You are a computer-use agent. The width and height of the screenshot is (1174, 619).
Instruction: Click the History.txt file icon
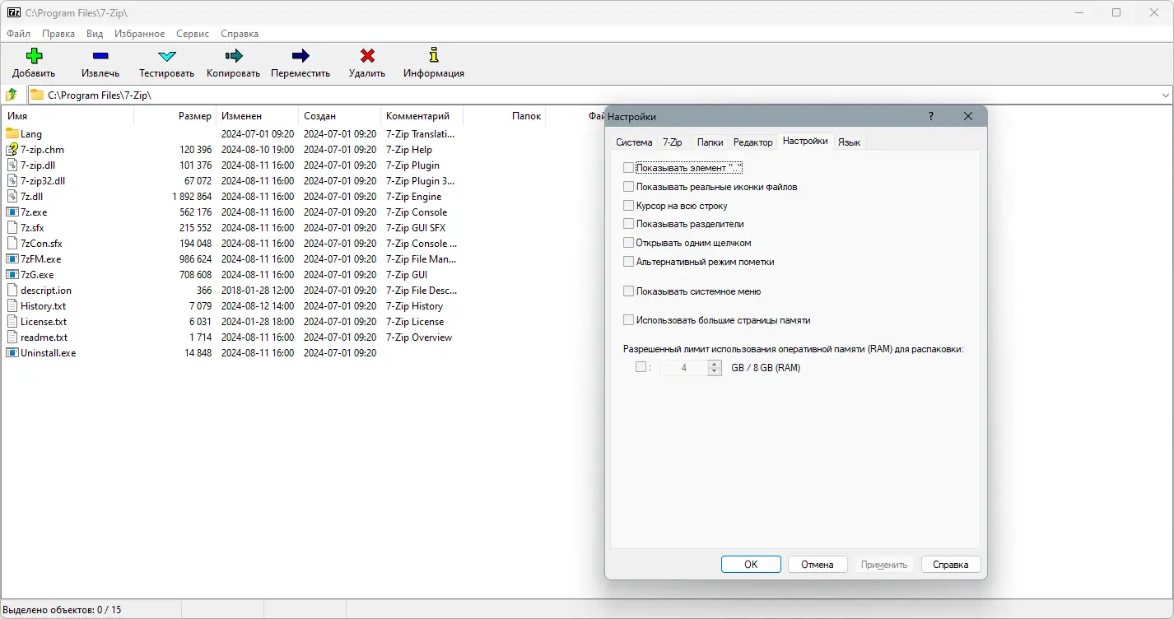click(x=12, y=305)
